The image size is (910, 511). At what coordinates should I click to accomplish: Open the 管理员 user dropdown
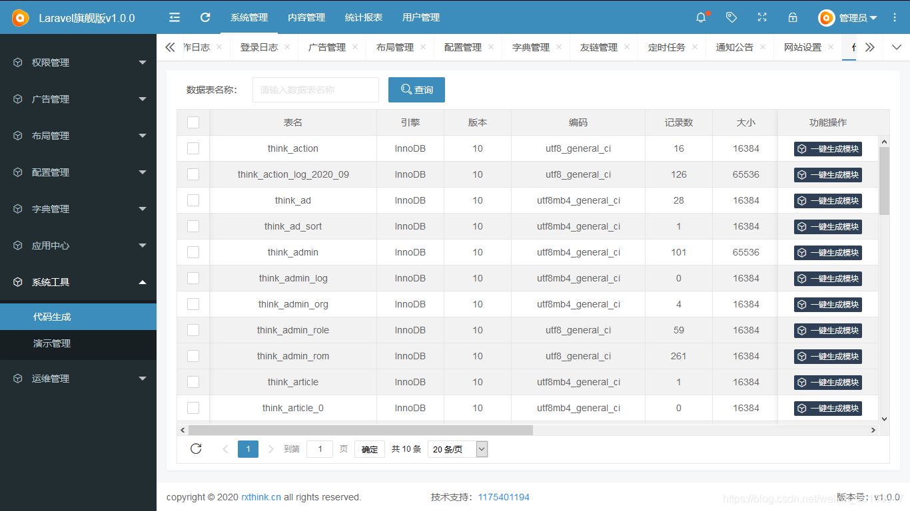848,18
